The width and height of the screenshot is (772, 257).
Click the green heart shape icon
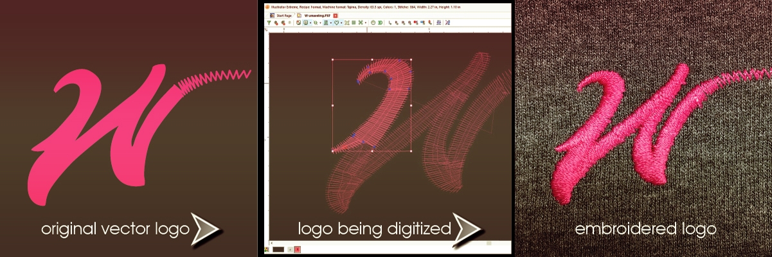coord(337,22)
